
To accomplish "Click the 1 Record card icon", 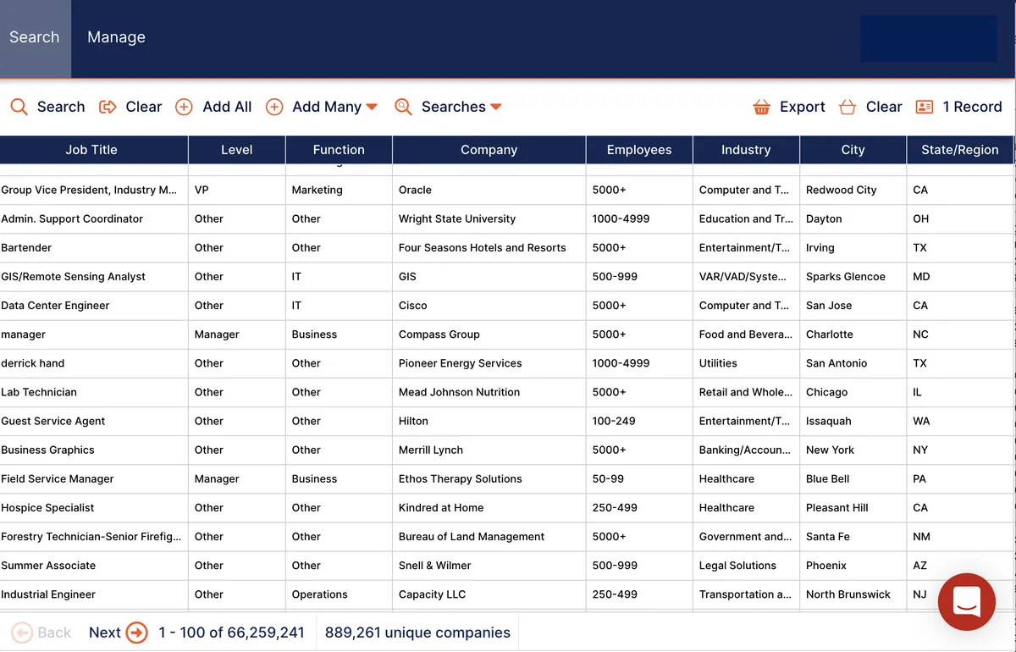I will [x=925, y=107].
